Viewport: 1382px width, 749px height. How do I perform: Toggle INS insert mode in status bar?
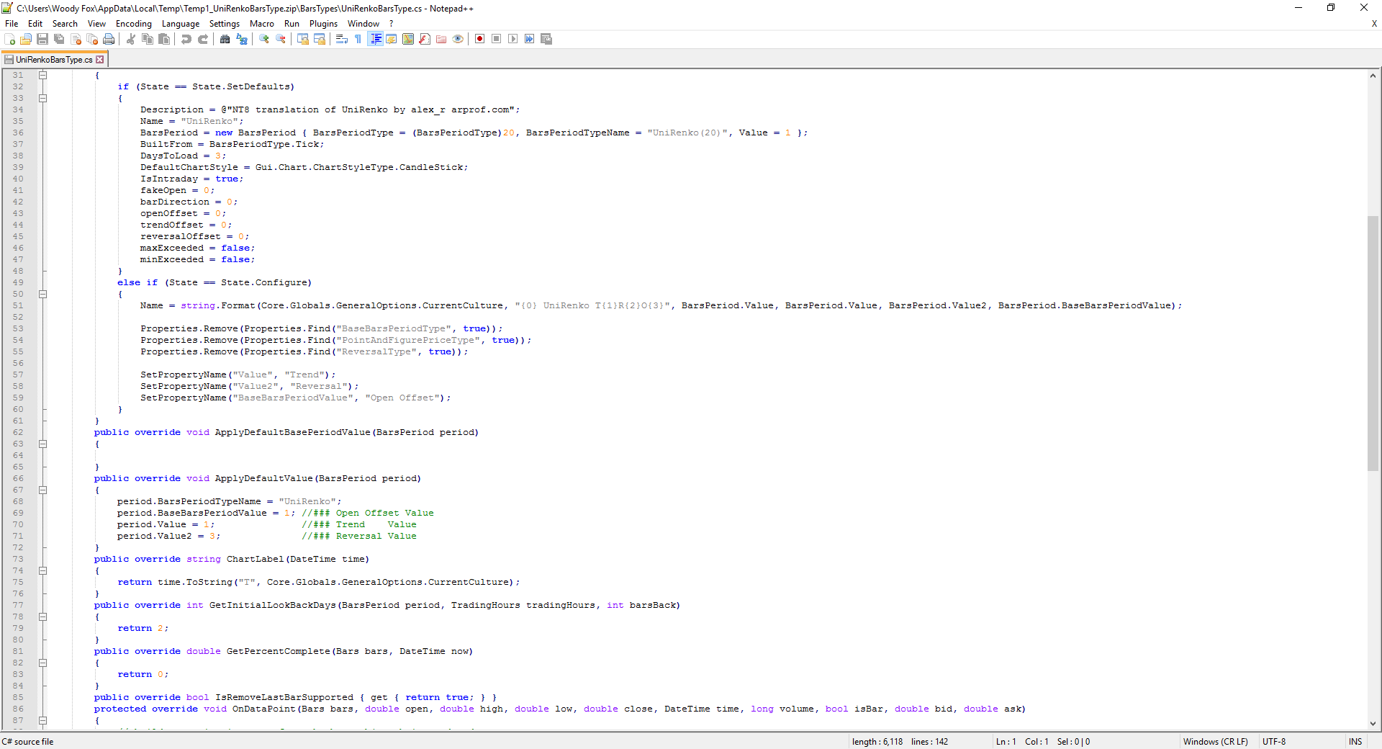[1355, 742]
